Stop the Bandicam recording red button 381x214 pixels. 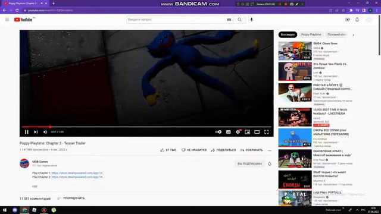pos(286,4)
